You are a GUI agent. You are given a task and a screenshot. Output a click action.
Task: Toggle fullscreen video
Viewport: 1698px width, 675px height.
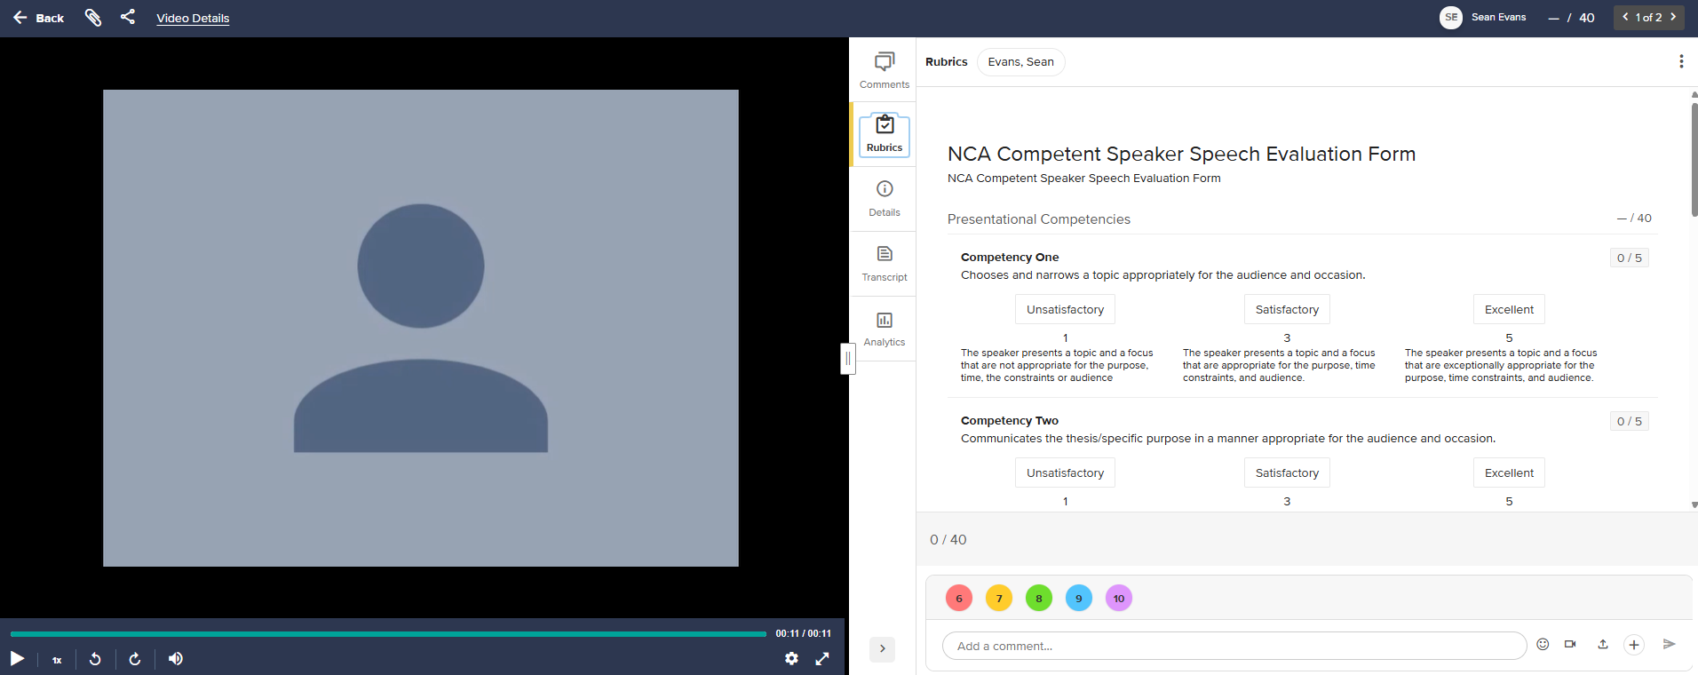tap(822, 658)
